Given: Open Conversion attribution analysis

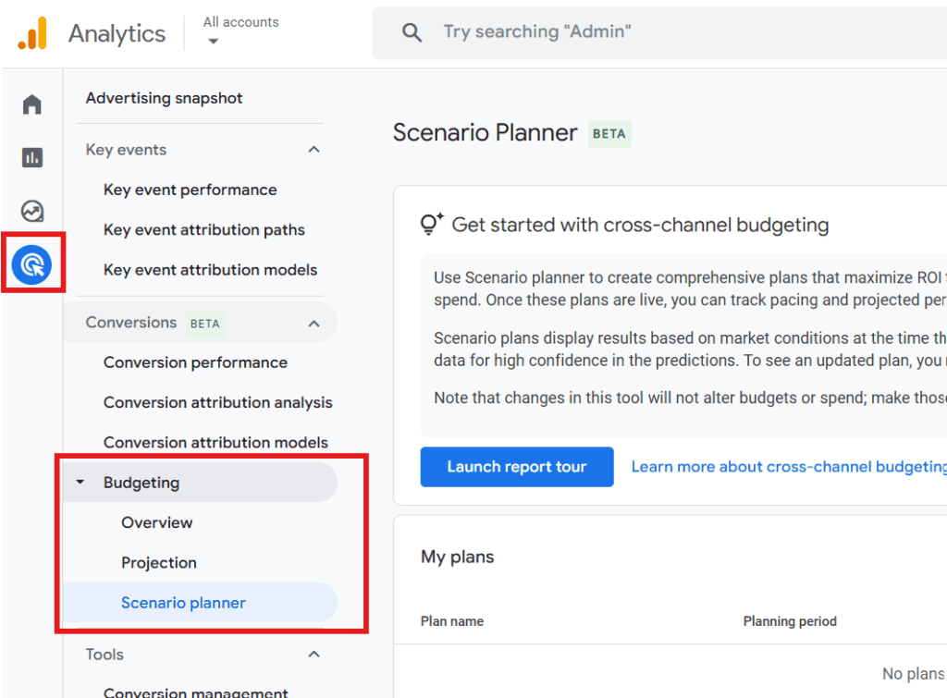Looking at the screenshot, I should tap(218, 403).
